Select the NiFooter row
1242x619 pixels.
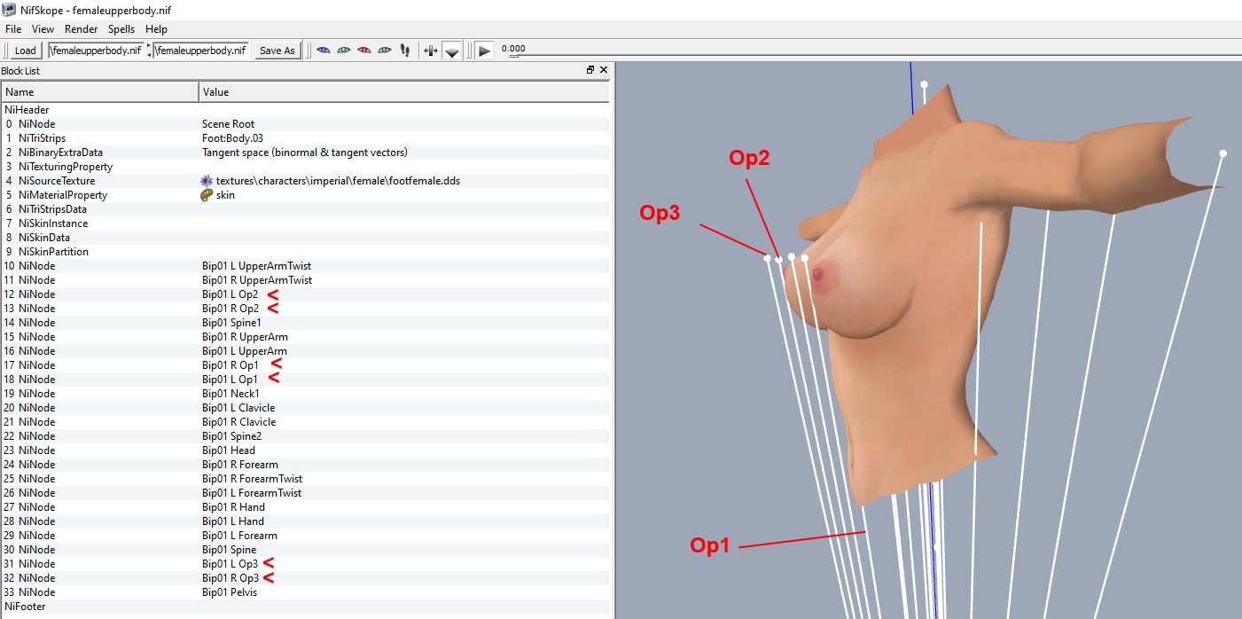click(305, 607)
